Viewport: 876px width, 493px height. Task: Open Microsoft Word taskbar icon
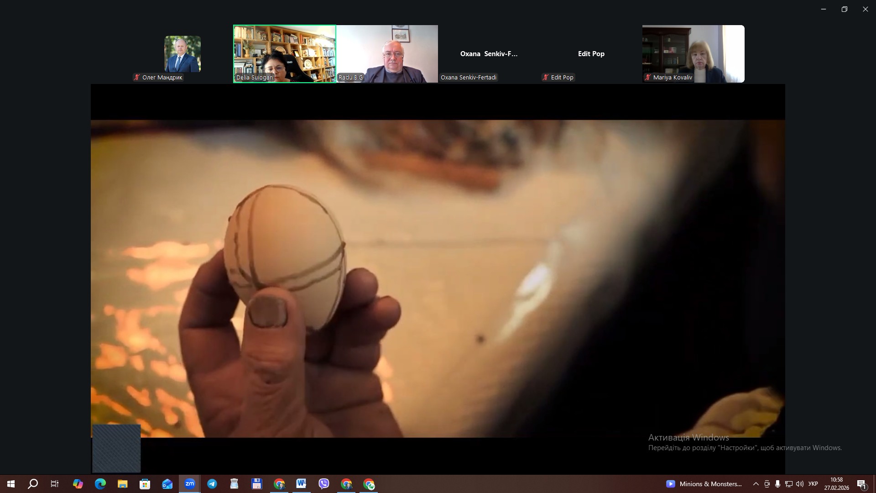pos(301,484)
